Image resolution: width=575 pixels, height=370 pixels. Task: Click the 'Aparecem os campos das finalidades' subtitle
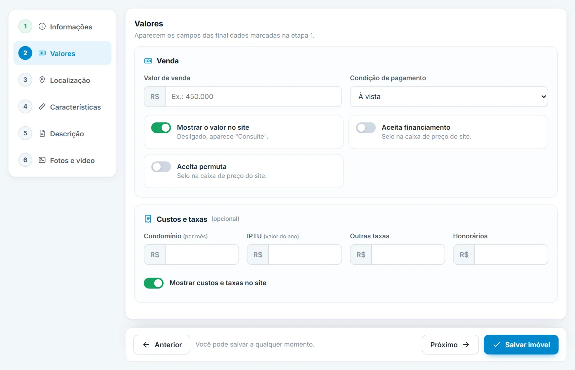(224, 35)
